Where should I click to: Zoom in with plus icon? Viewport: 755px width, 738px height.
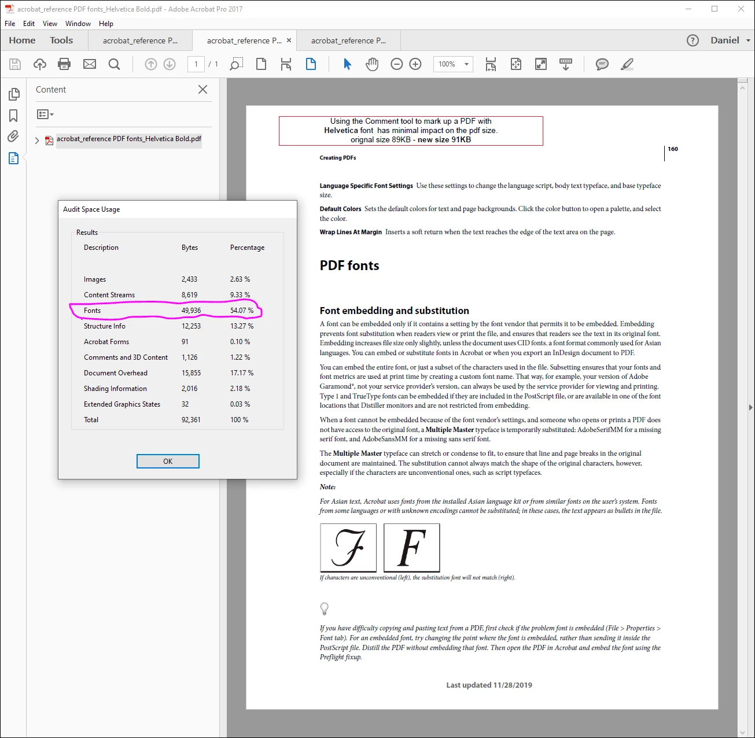click(415, 64)
